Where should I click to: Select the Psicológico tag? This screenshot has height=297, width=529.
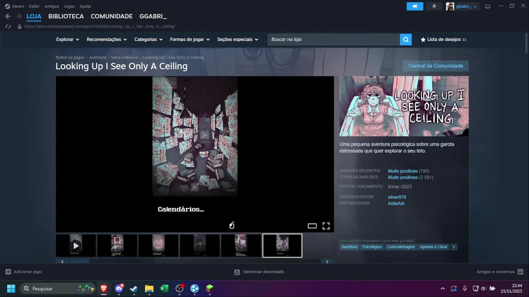coord(372,247)
